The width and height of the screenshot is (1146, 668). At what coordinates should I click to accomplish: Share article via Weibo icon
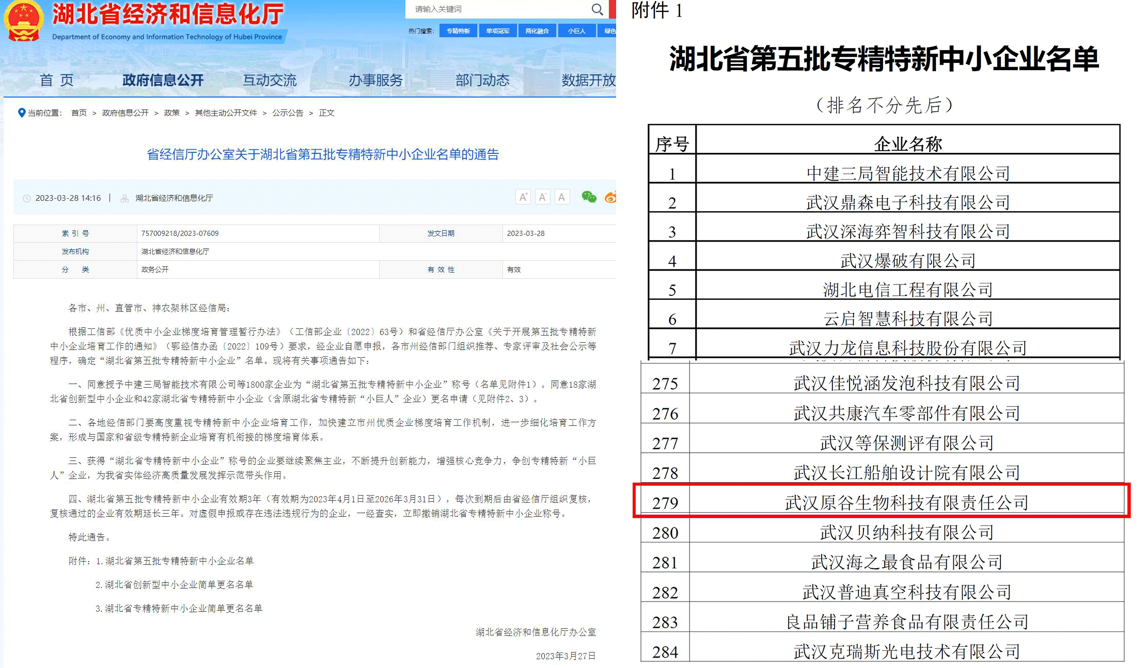[610, 197]
